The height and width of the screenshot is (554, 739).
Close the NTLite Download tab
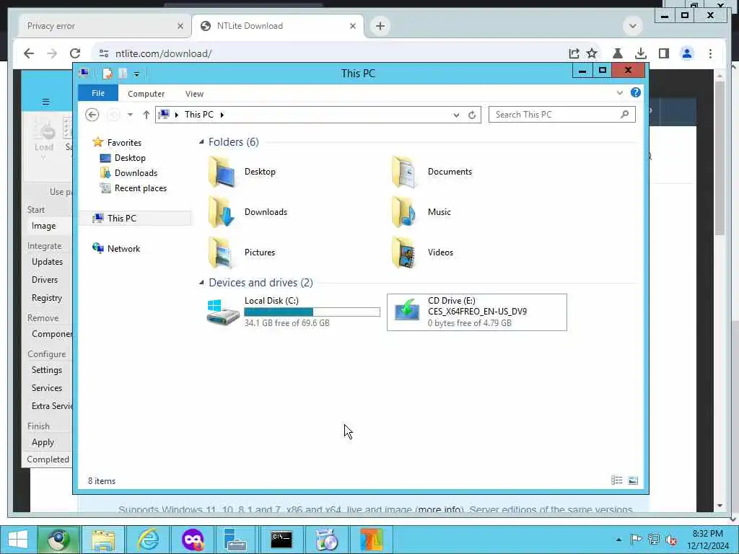352,26
